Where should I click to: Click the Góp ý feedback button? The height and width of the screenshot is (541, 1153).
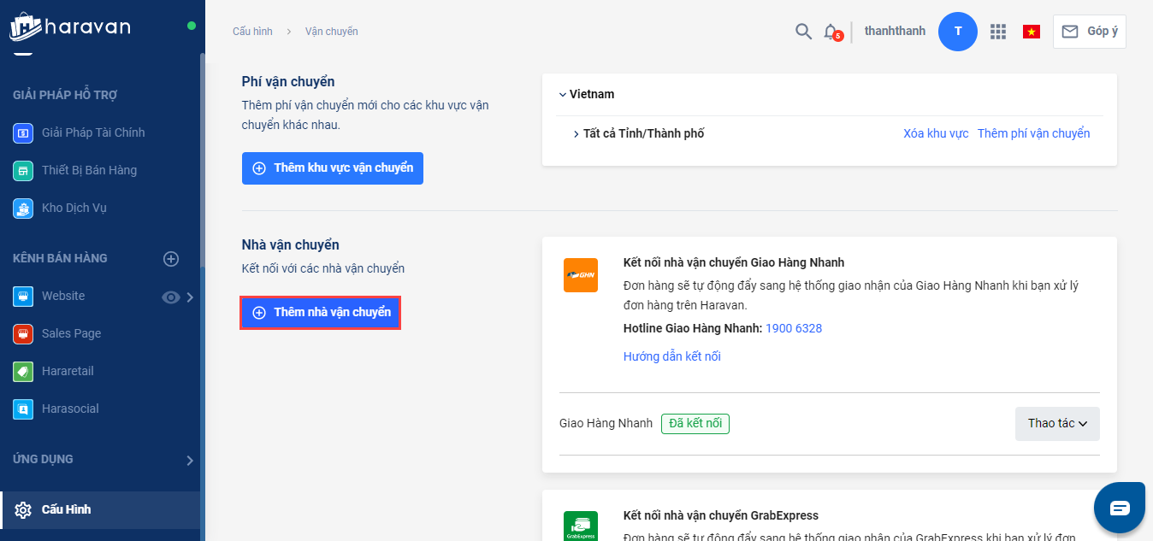pyautogui.click(x=1089, y=32)
